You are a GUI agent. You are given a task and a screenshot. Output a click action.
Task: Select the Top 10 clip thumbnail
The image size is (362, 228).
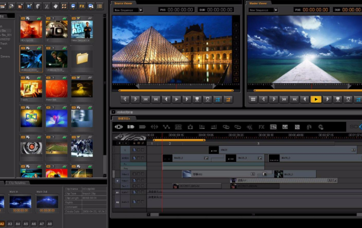57,29
